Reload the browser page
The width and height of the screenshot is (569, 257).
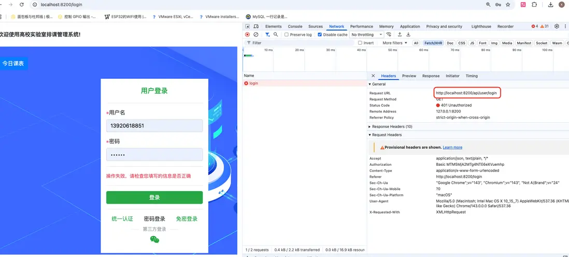[22, 5]
